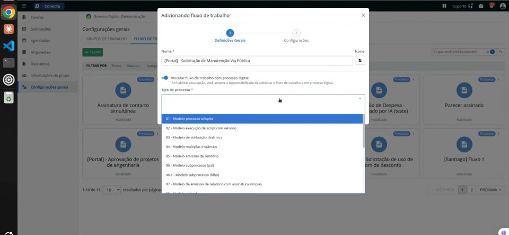
Task: Select 01 - Modelo processo simples
Action: click(261, 119)
